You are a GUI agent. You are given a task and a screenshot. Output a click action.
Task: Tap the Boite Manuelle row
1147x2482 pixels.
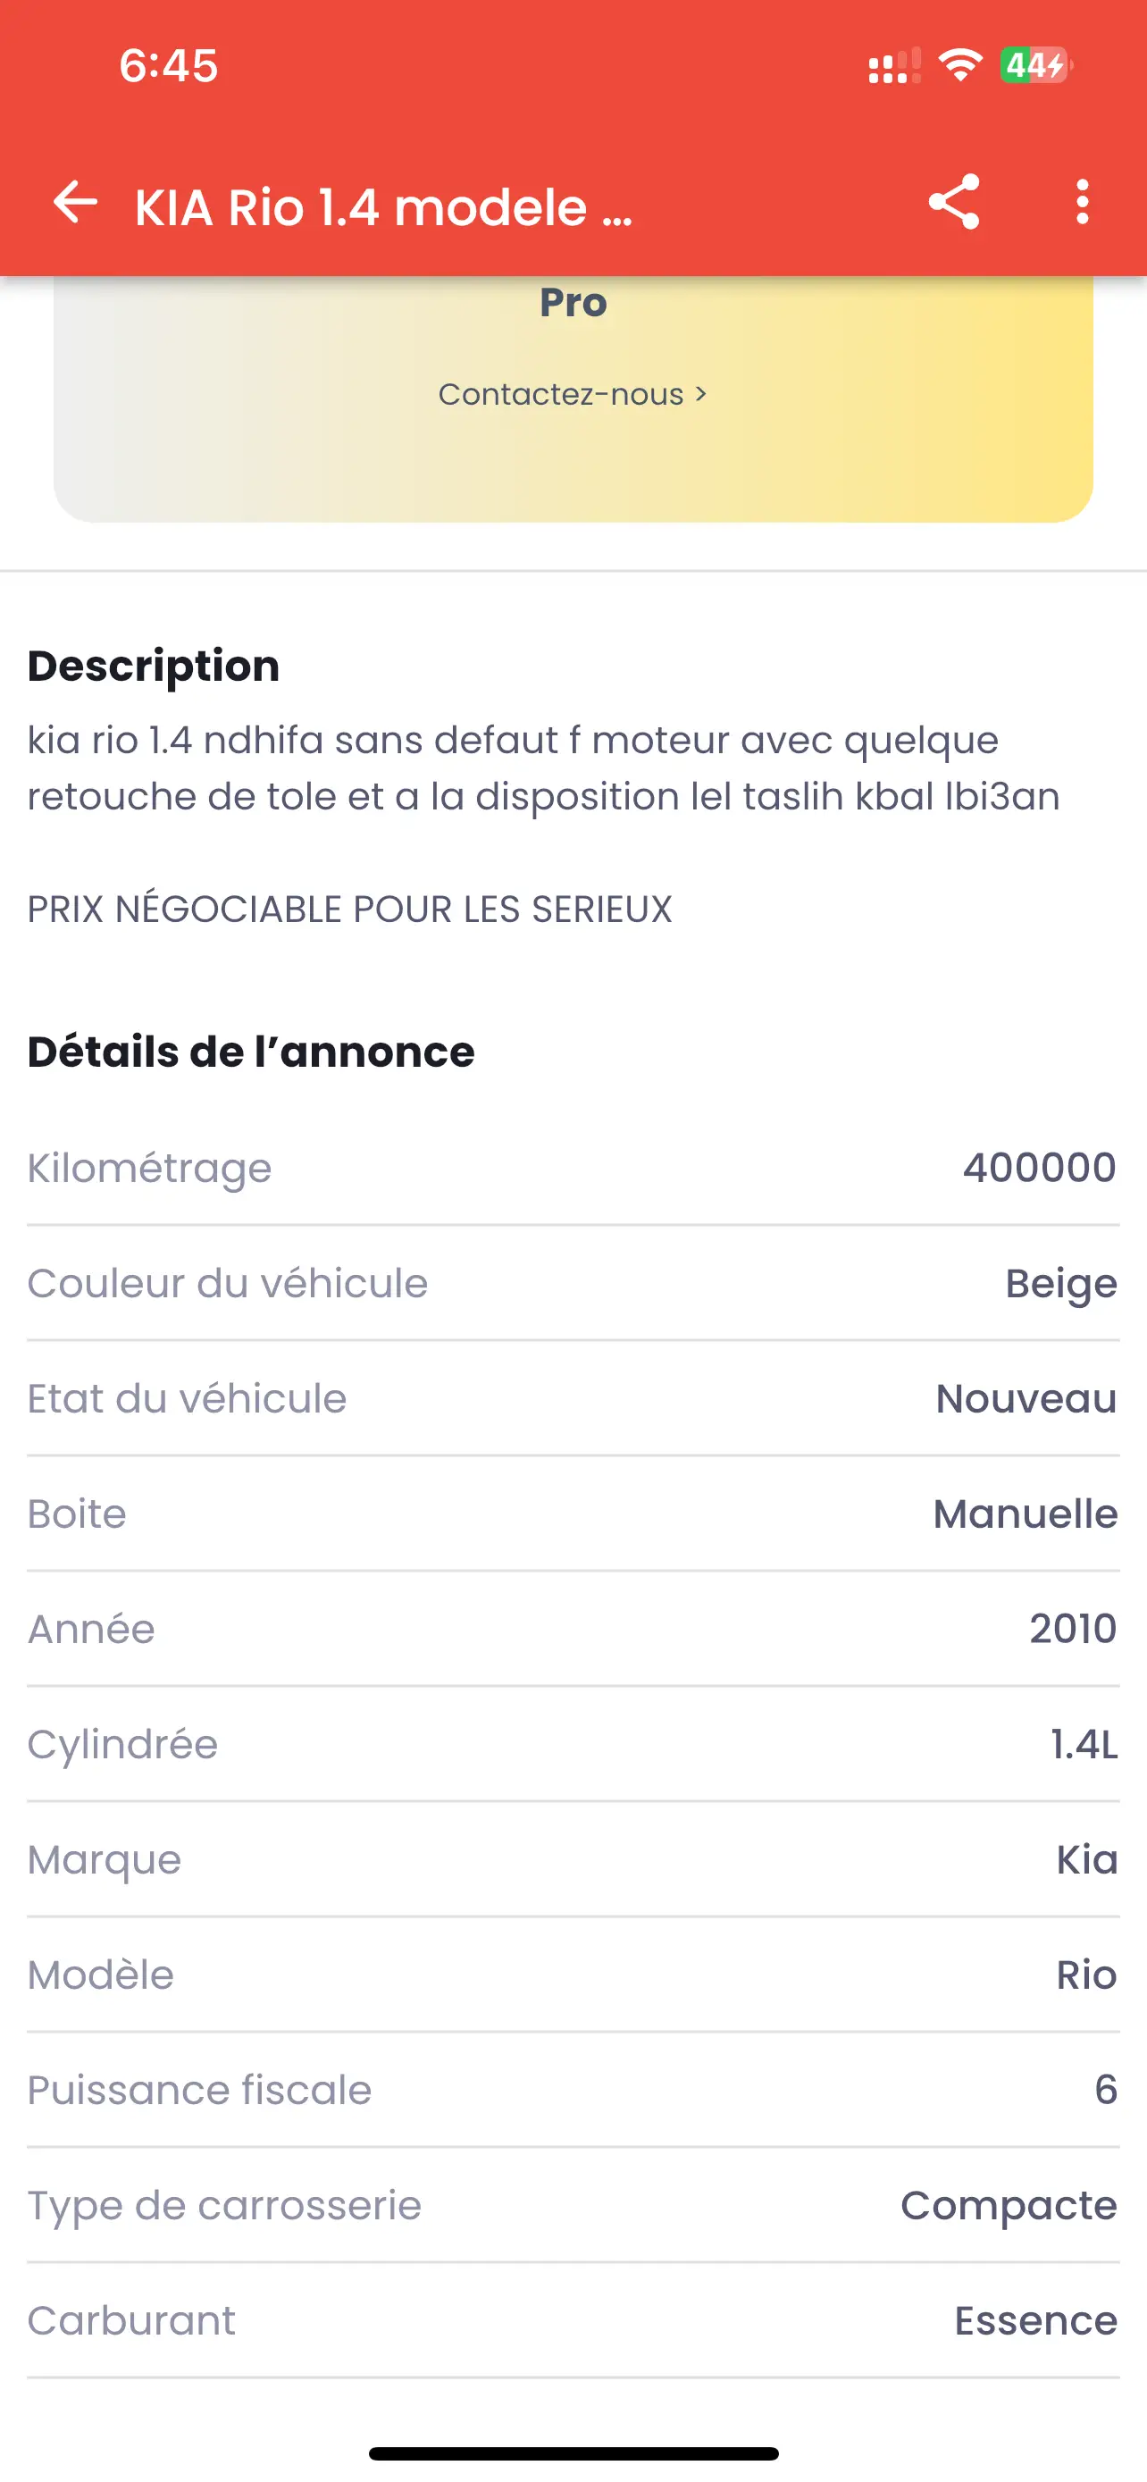(x=573, y=1514)
